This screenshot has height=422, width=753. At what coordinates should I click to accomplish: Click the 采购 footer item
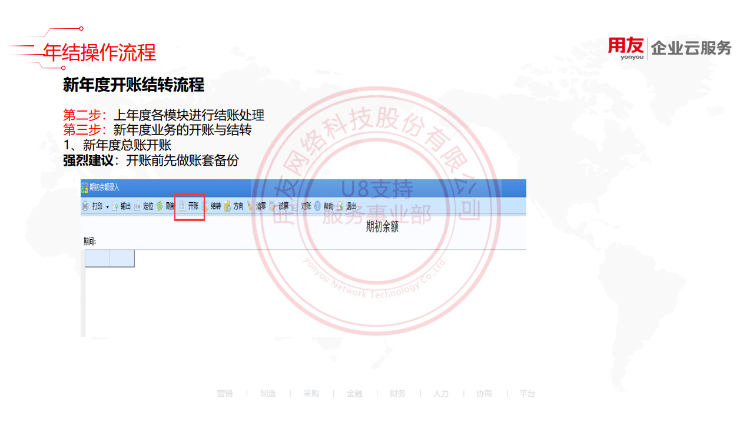311,394
